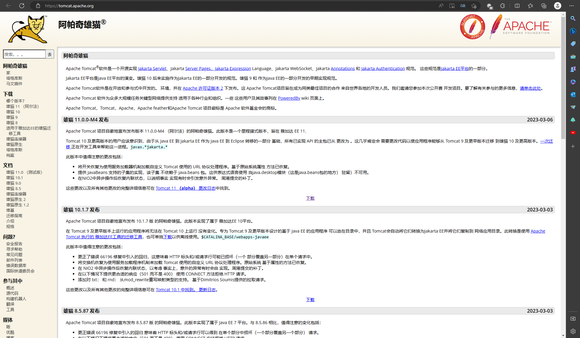
Task: Open 哪个版本? link
Action: pyautogui.click(x=15, y=101)
